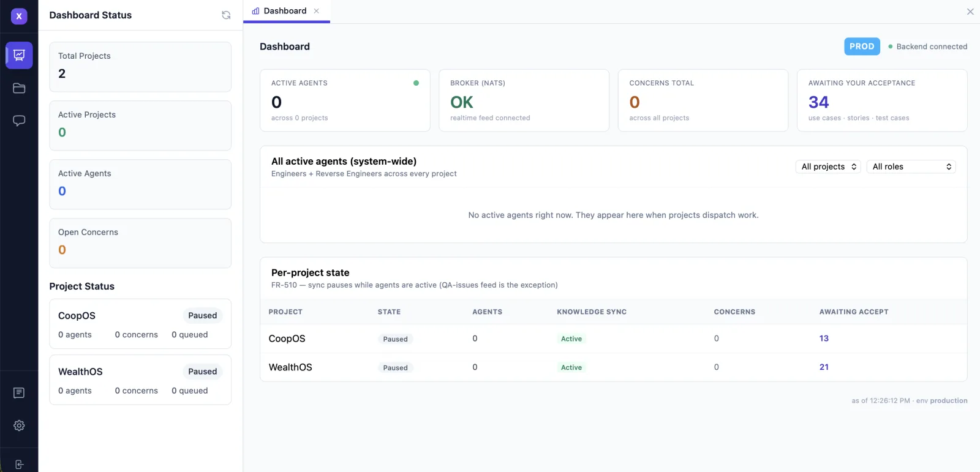The width and height of the screenshot is (980, 472).
Task: Click CoopOS in the per-project table
Action: pyautogui.click(x=287, y=339)
